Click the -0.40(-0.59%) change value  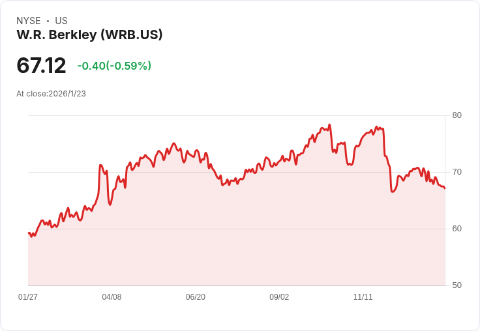click(114, 66)
